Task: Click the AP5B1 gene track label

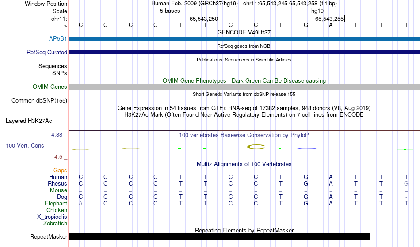Action: [x=58, y=39]
